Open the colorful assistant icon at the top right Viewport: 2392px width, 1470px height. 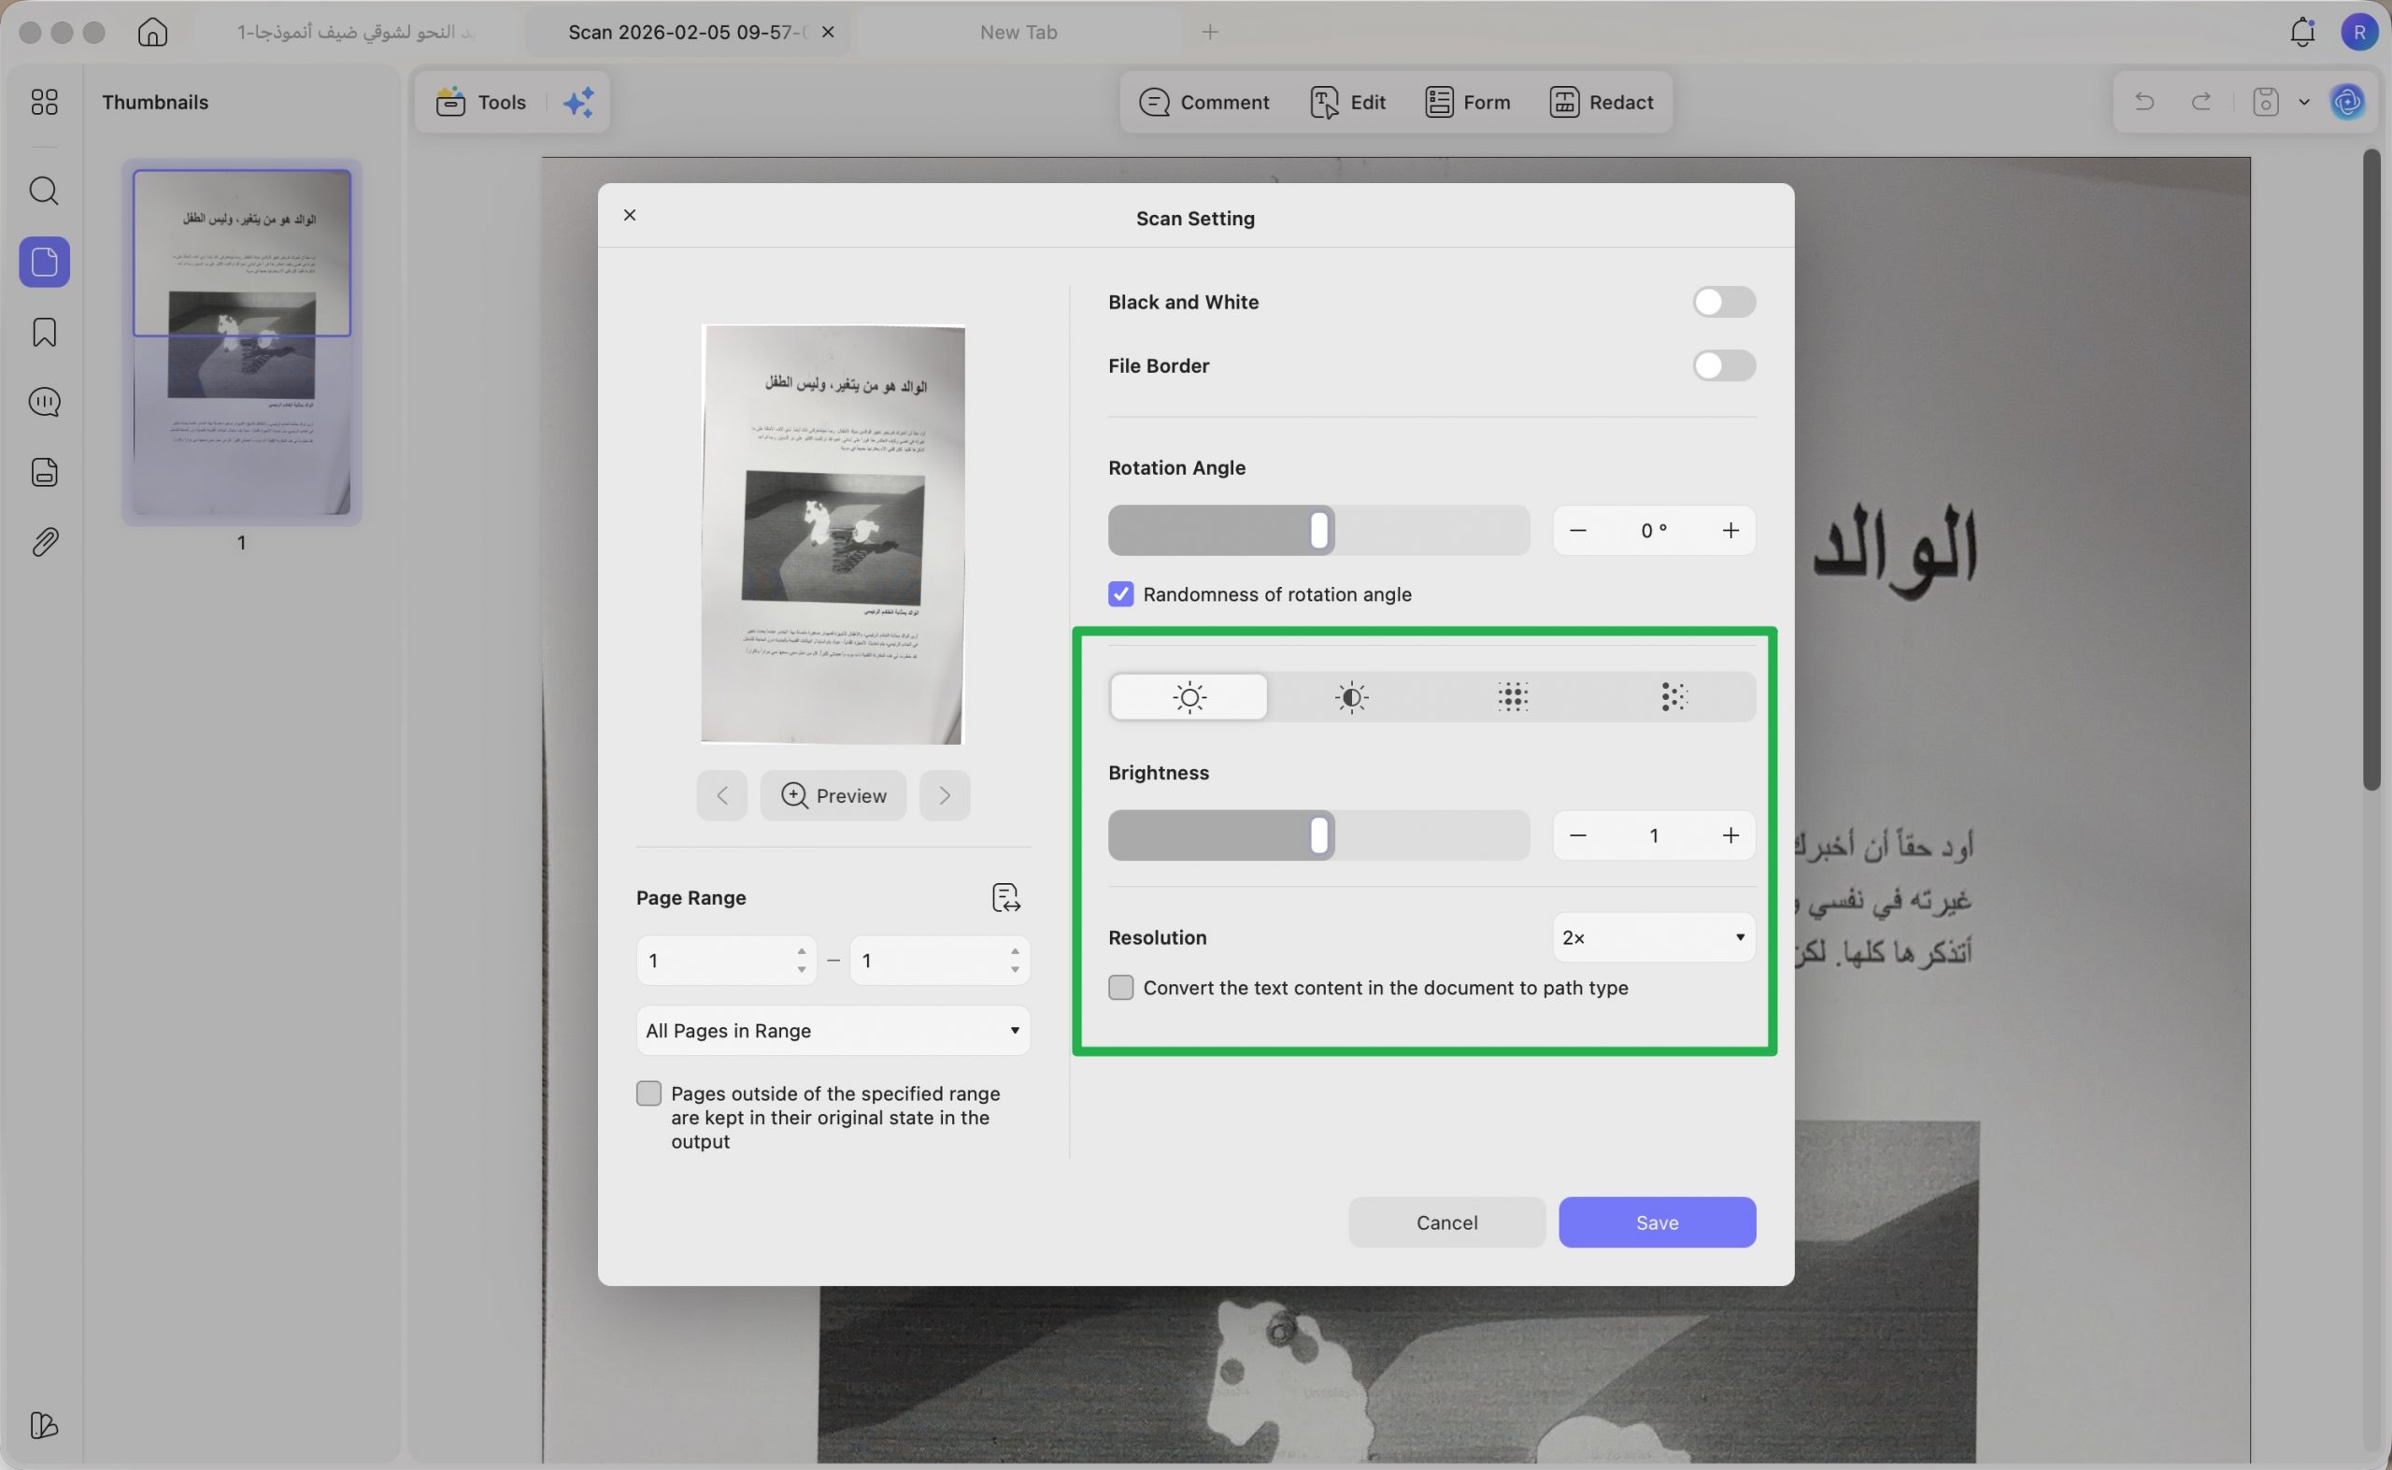[x=2347, y=102]
